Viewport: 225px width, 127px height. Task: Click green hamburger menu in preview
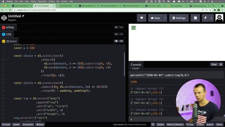134,28
